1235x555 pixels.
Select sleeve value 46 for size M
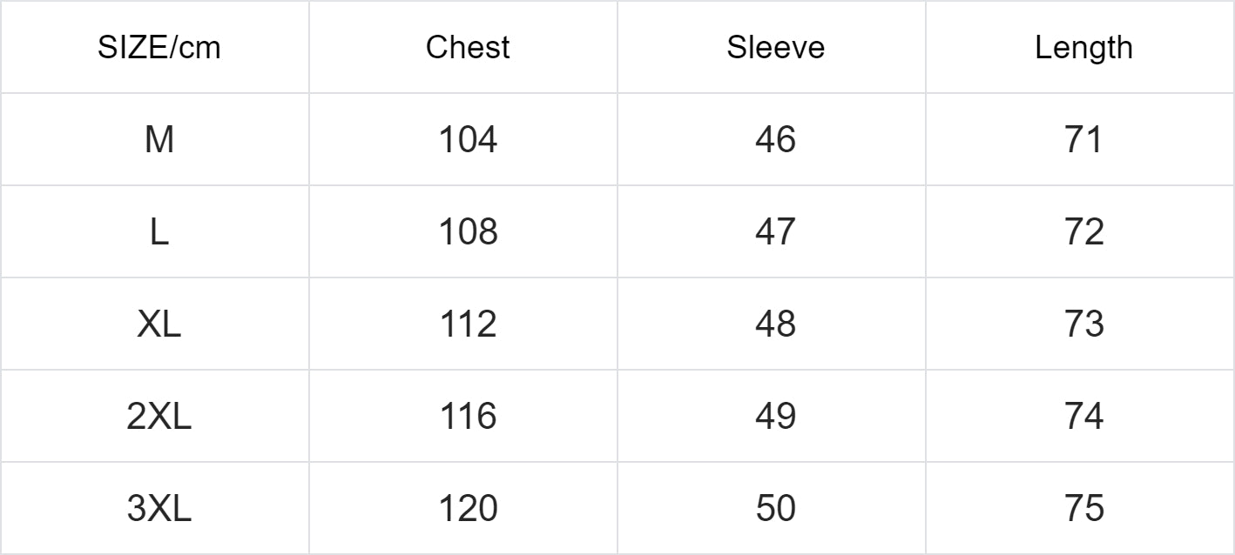(x=775, y=140)
